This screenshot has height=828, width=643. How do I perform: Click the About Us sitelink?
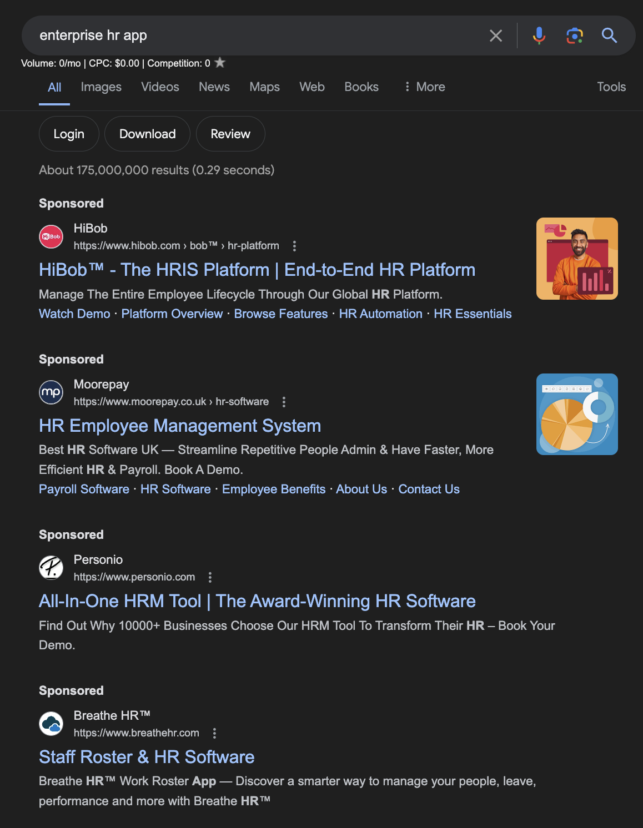(361, 489)
